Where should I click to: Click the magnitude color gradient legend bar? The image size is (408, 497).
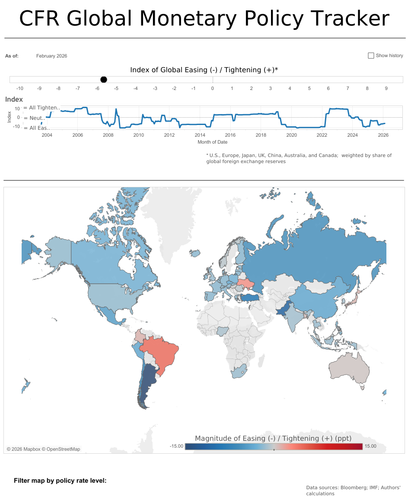(273, 446)
